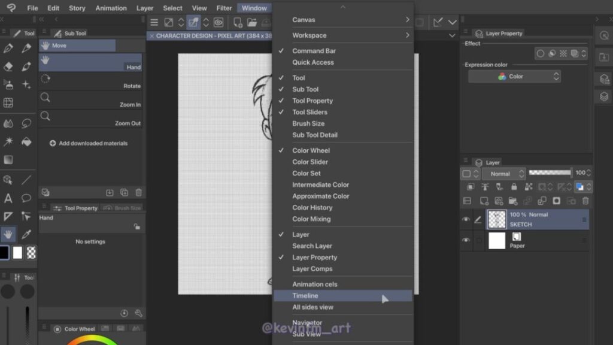Screen dimensions: 613x345
Task: Select the Eraser tool
Action: [x=8, y=66]
